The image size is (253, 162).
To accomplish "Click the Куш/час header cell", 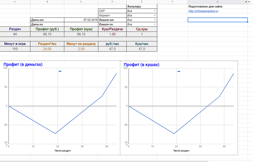I will point(142,44).
